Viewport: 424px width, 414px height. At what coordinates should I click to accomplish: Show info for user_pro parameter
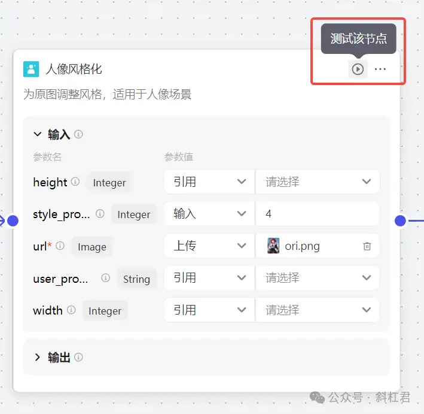(x=105, y=278)
